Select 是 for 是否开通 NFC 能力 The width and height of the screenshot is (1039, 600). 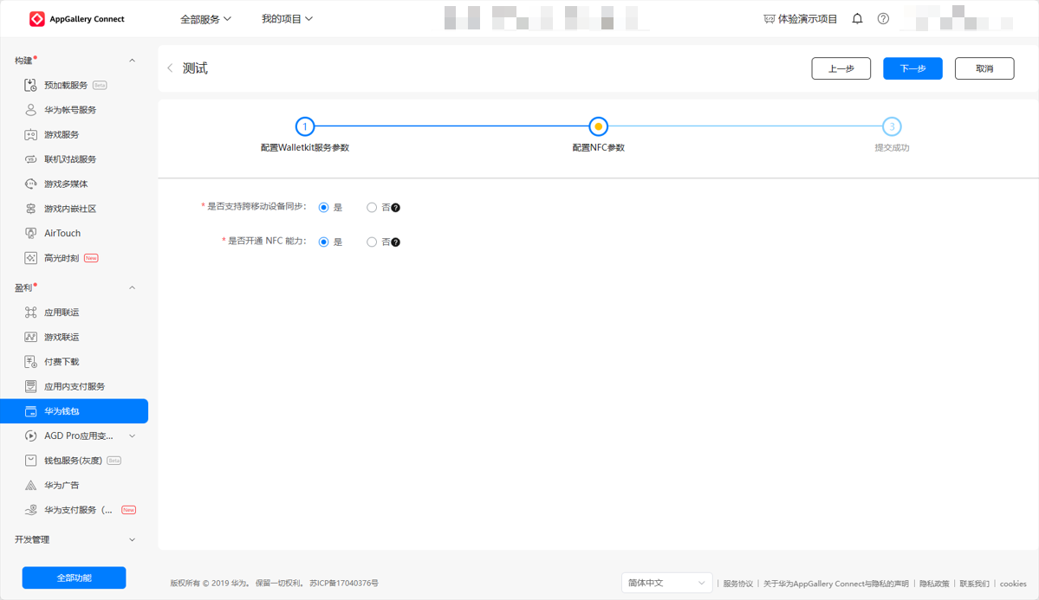click(x=323, y=242)
